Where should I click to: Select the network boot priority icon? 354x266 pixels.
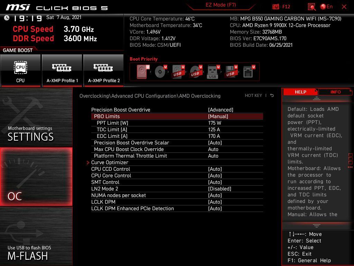pos(249,72)
